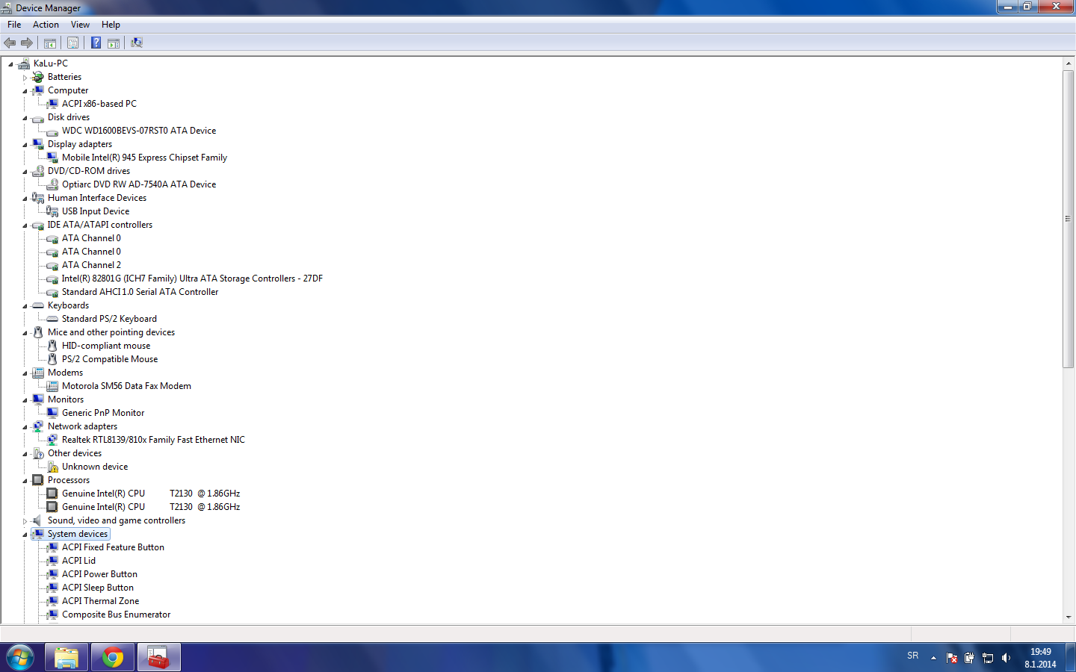The width and height of the screenshot is (1076, 672).
Task: Expand the Batteries category
Action: pos(25,78)
